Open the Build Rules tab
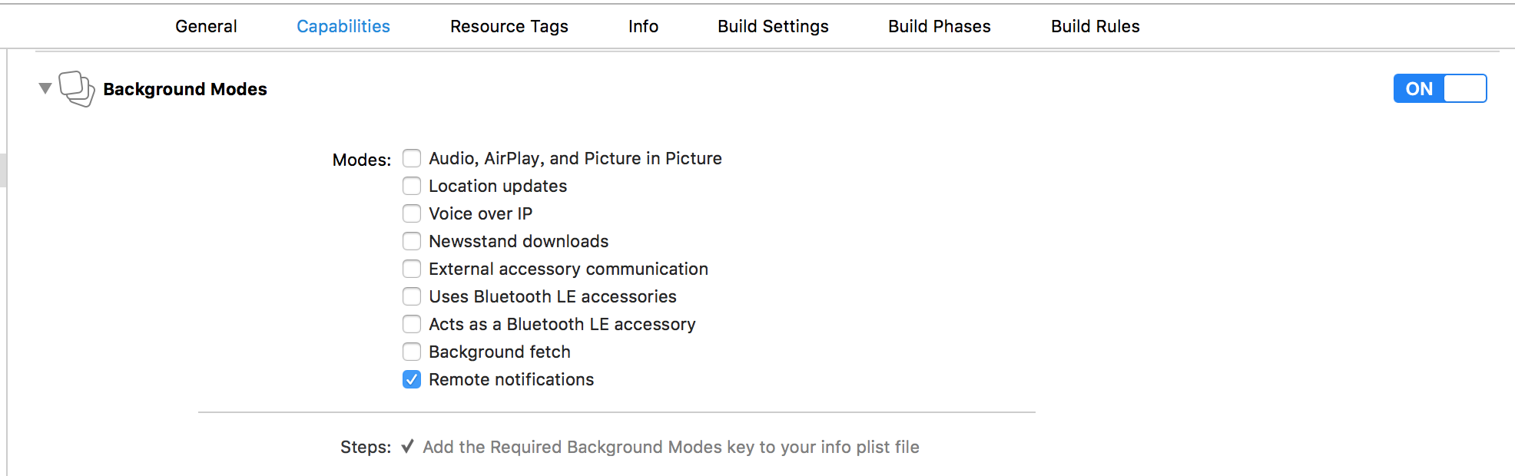Viewport: 1515px width, 476px height. (1095, 26)
